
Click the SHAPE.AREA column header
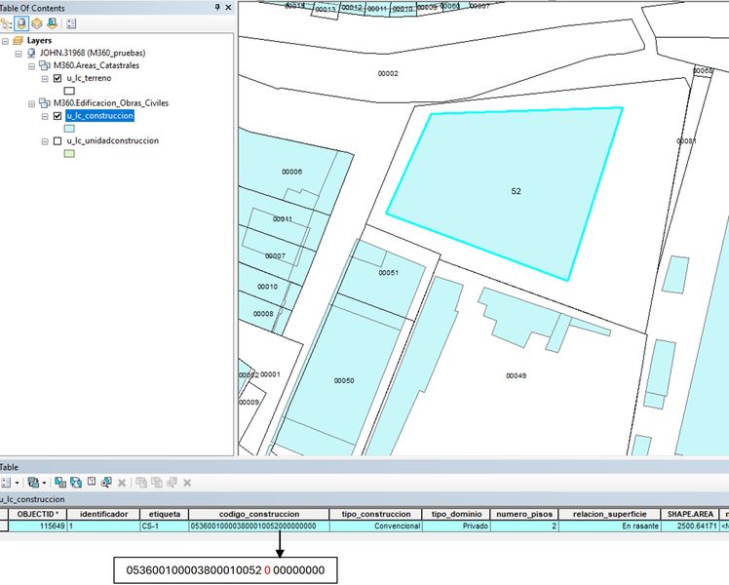pos(690,515)
